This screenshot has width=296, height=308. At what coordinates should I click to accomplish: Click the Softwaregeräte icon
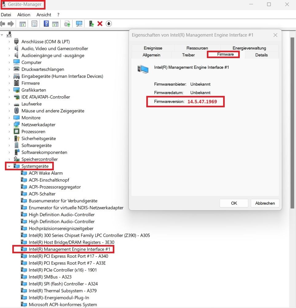17,145
